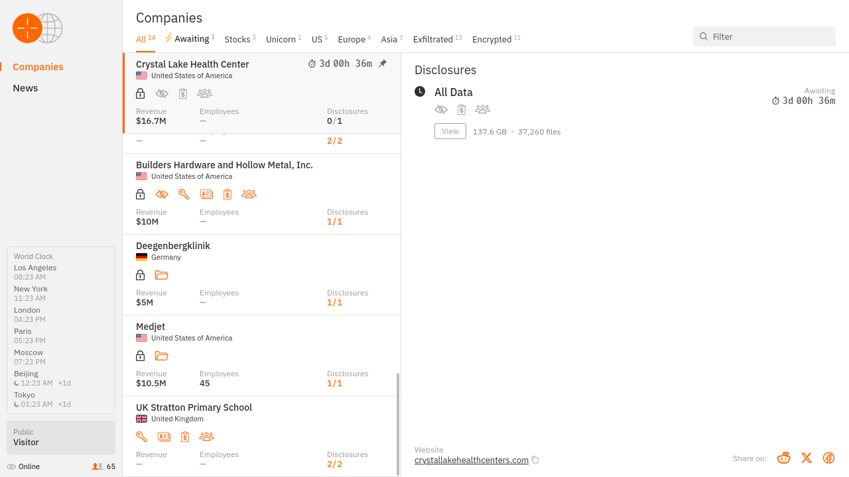Image resolution: width=849 pixels, height=477 pixels.
Task: Click the All Data disclosure title
Action: coord(454,92)
